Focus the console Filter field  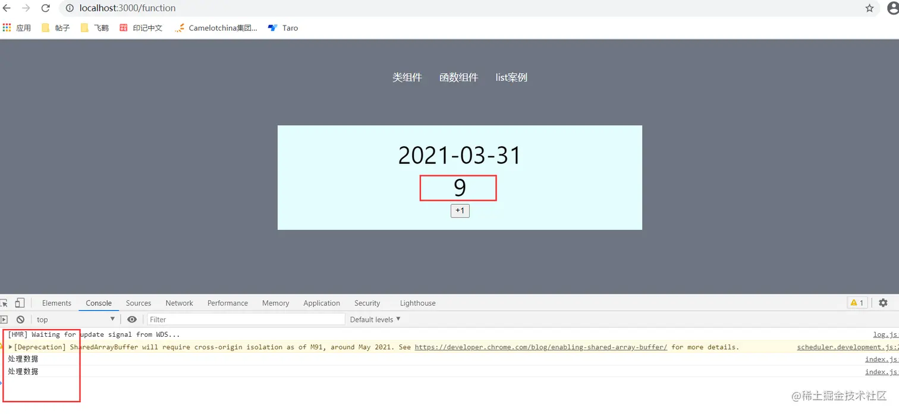(246, 320)
